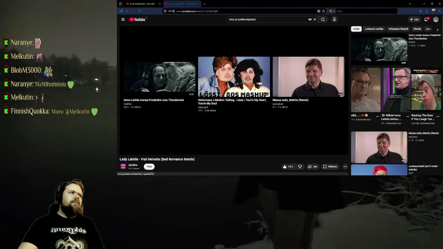This screenshot has width=443, height=249.
Task: Expand Shorts shelf with right chevron
Action: [x=440, y=94]
